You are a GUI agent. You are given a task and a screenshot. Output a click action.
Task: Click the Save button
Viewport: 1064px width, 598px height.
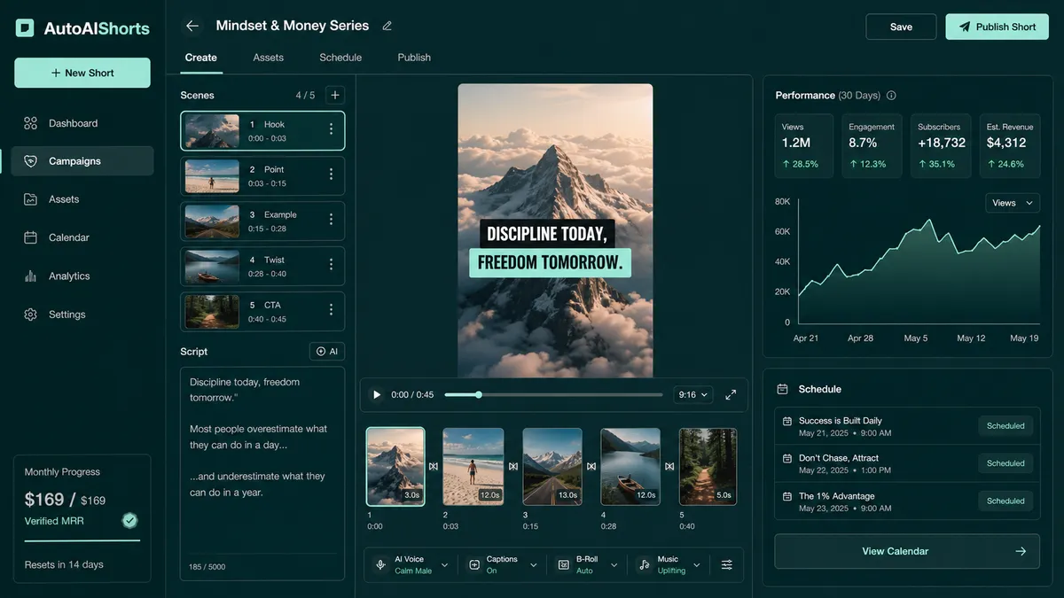pyautogui.click(x=901, y=27)
